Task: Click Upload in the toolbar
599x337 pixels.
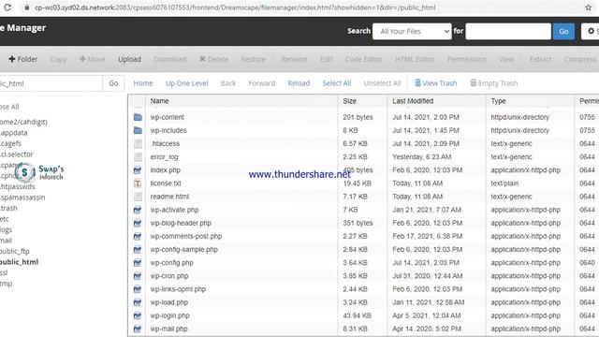Action: click(x=129, y=59)
